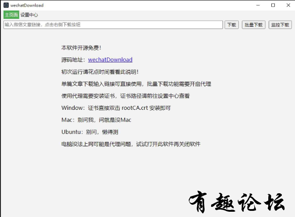The width and height of the screenshot is (295, 217).
Task: Minimize the wechatDownload window
Action: (x=258, y=5)
